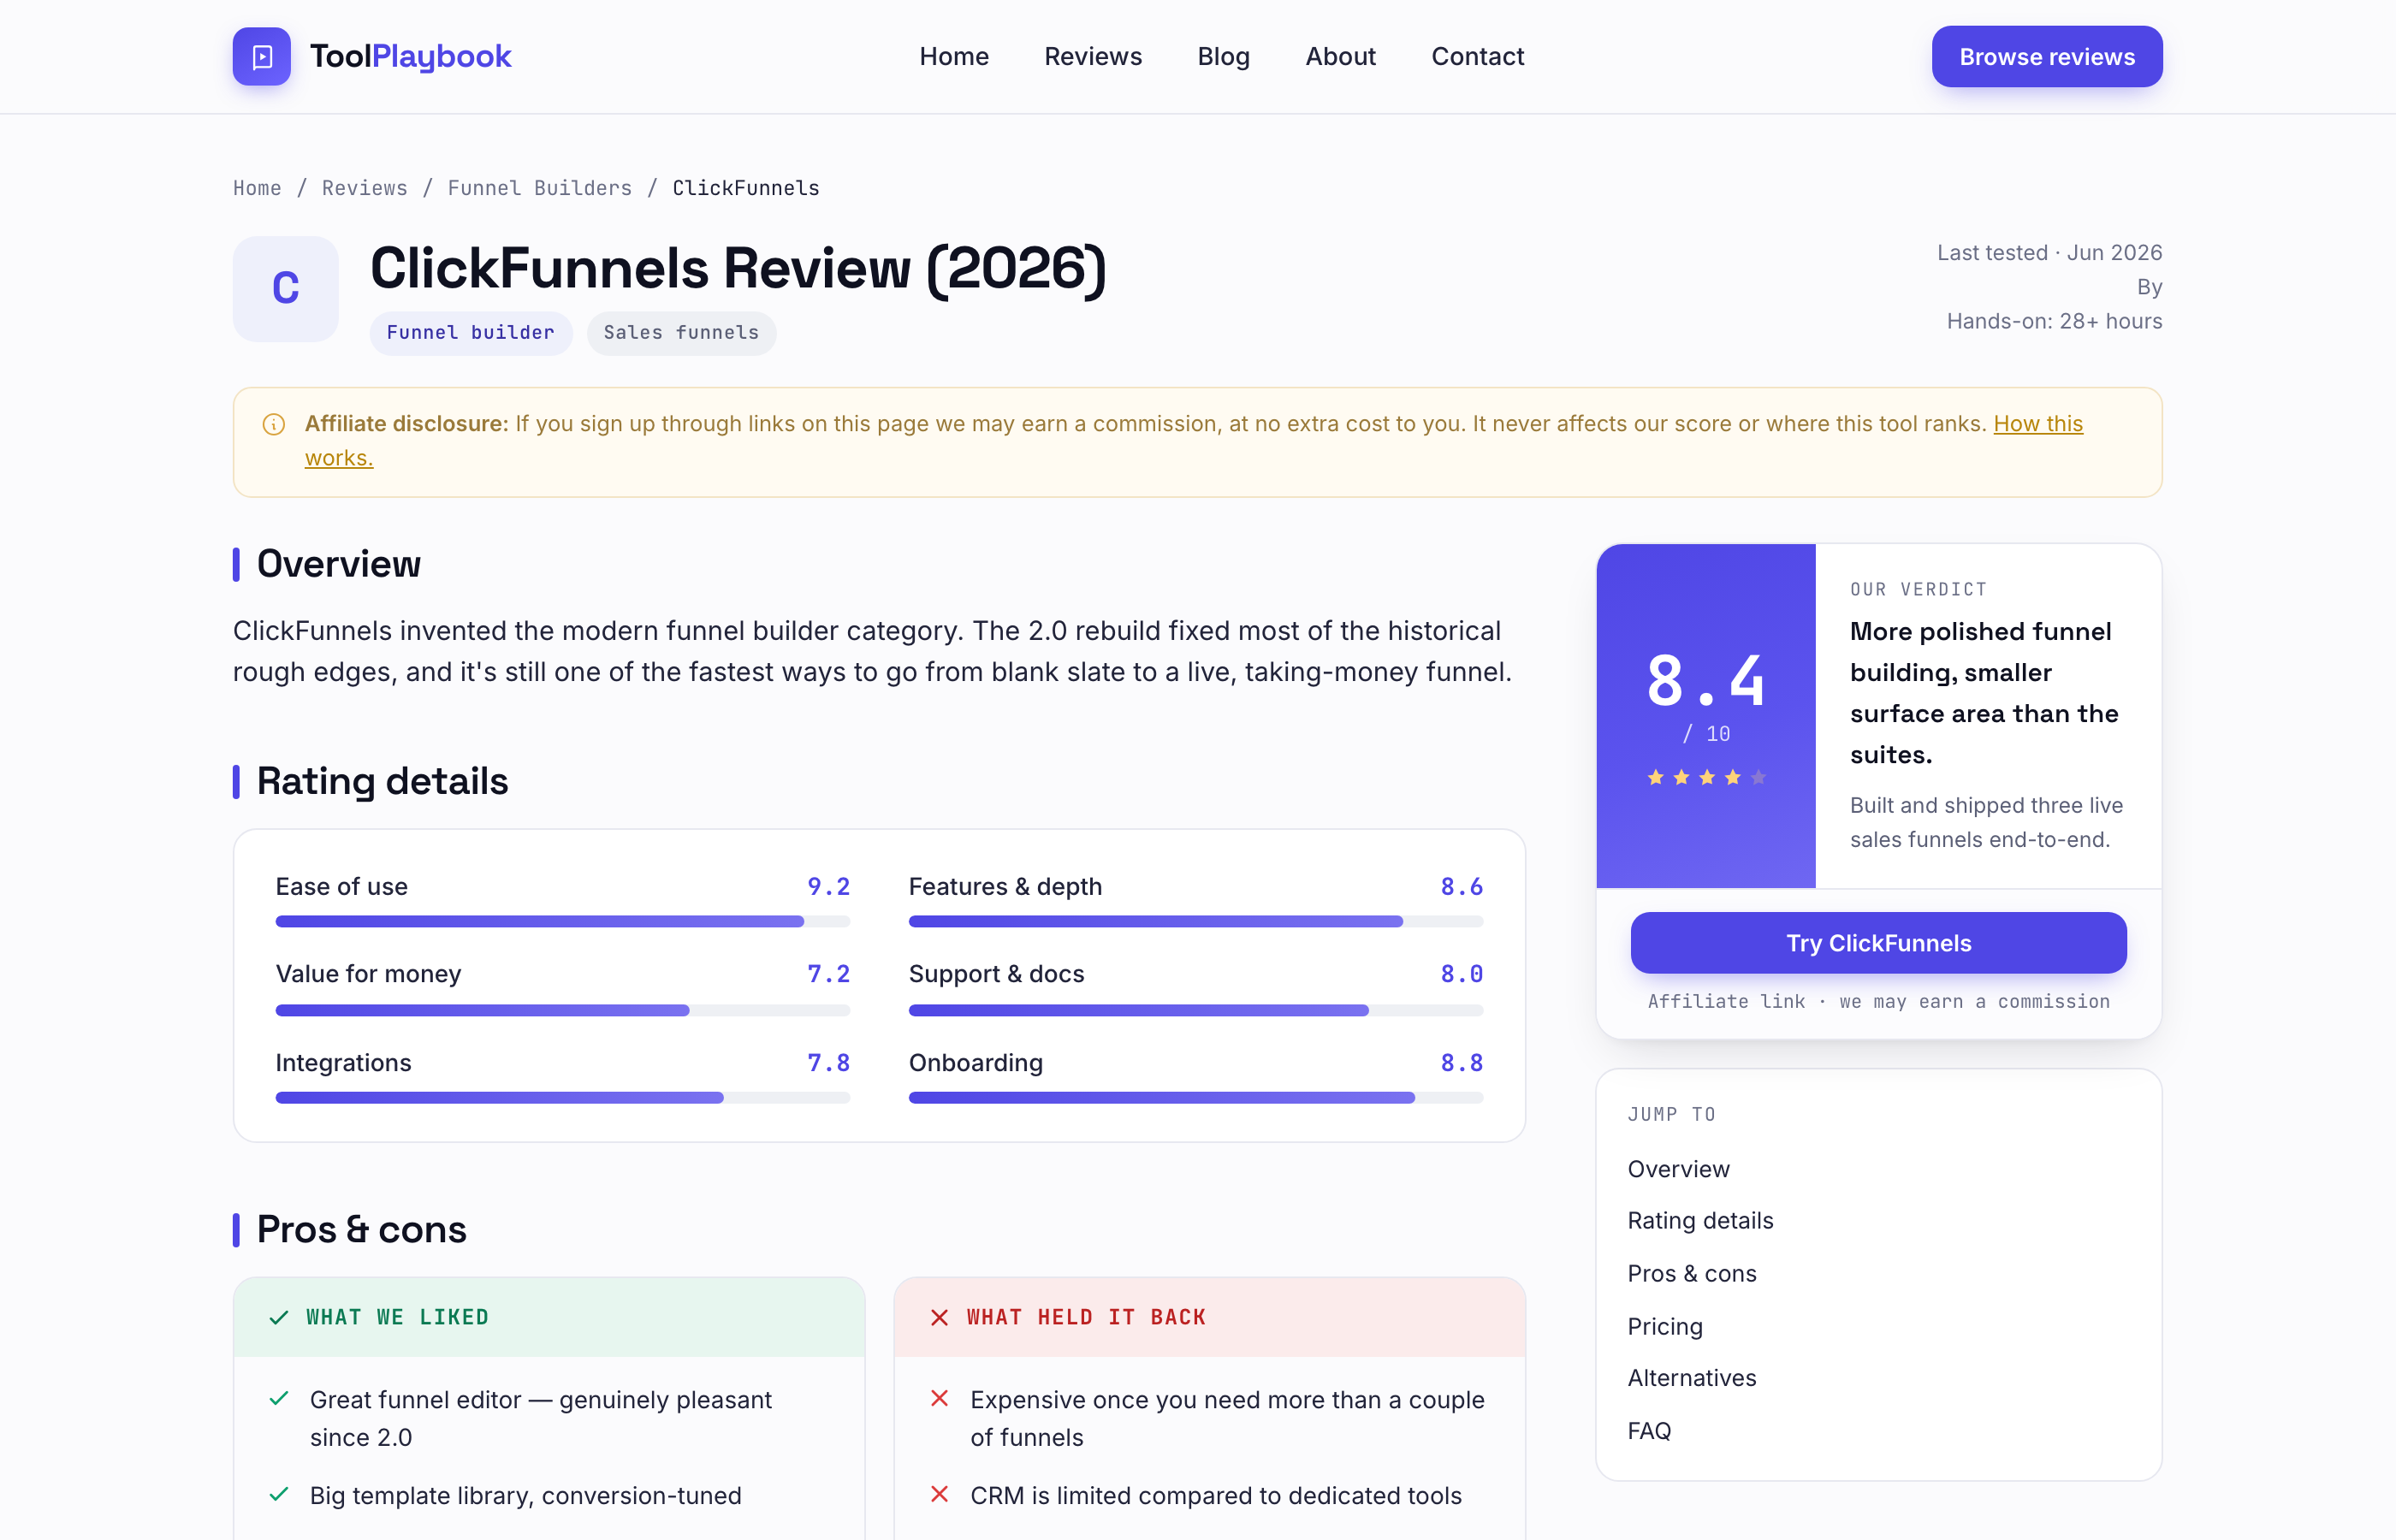The width and height of the screenshot is (2396, 1540).
Task: Open the Reviews navigation item
Action: (x=1093, y=56)
